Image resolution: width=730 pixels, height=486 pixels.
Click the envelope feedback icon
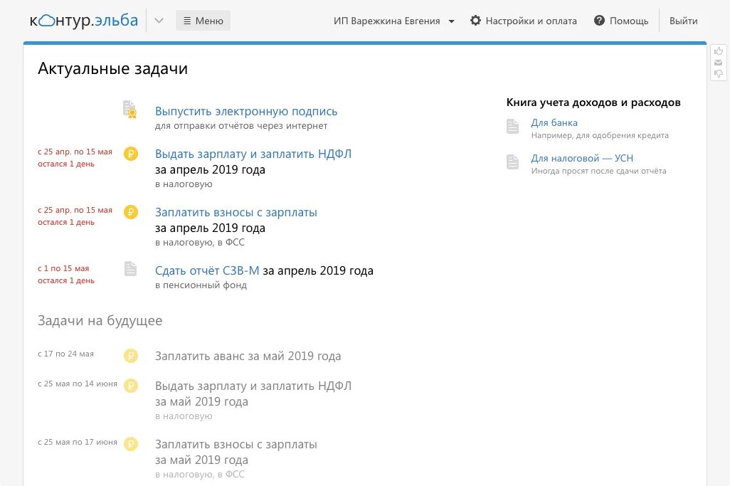coord(719,63)
